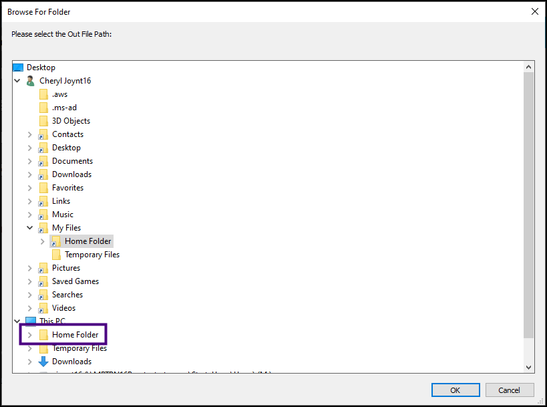
Task: Expand the Favorites folder
Action: coord(29,188)
